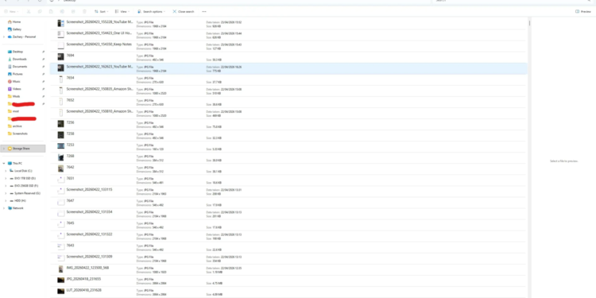
Task: Open HDD (H:) drive
Action: pyautogui.click(x=17, y=201)
